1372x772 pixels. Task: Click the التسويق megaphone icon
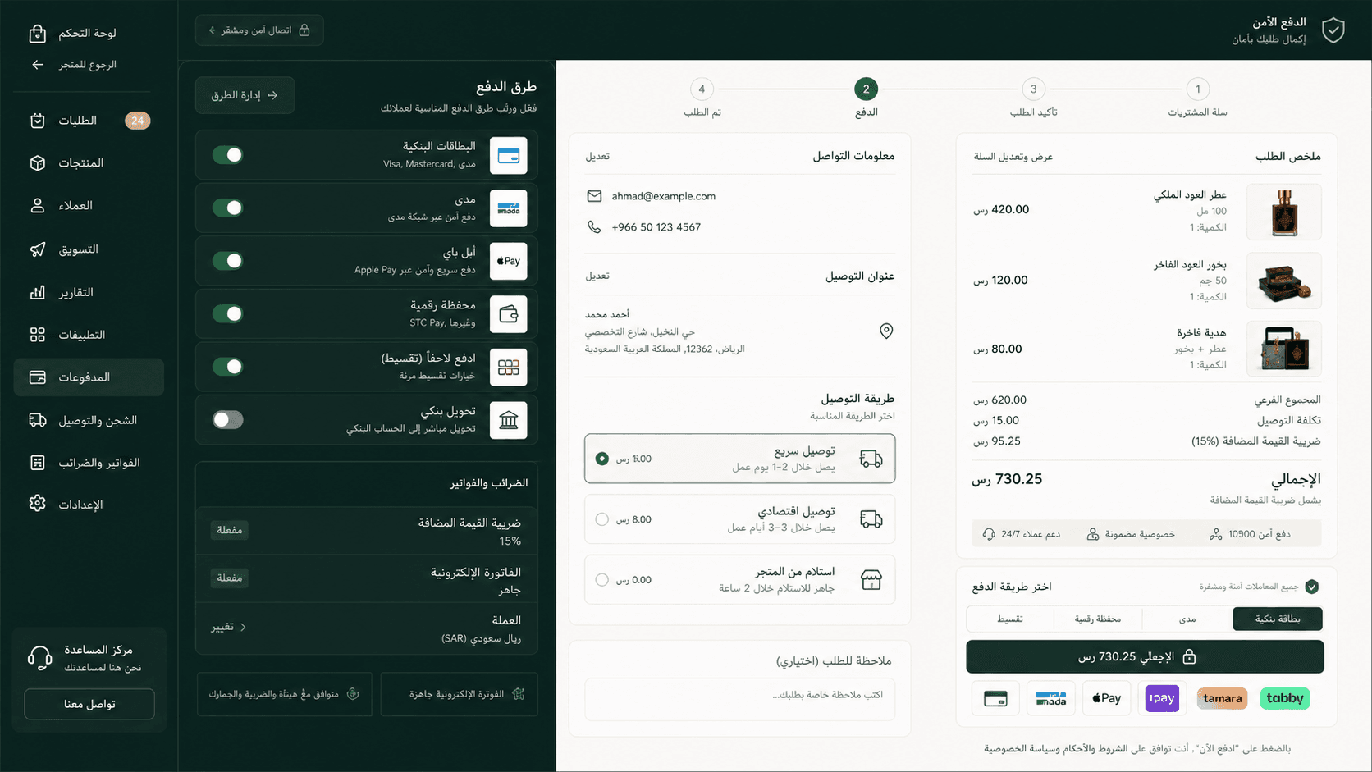coord(37,249)
